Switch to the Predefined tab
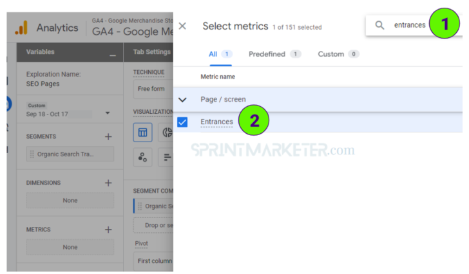 267,54
